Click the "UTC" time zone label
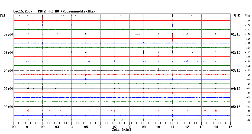This screenshot has height=134, width=252. coord(237,15)
